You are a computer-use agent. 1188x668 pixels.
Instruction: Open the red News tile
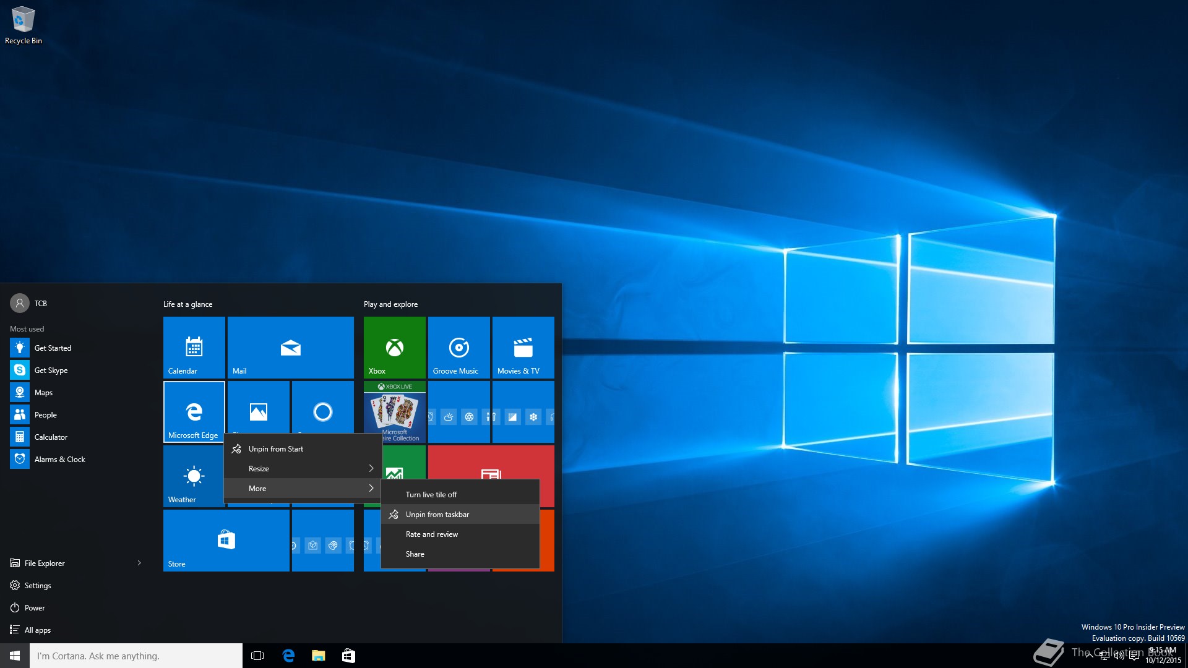[x=491, y=461]
